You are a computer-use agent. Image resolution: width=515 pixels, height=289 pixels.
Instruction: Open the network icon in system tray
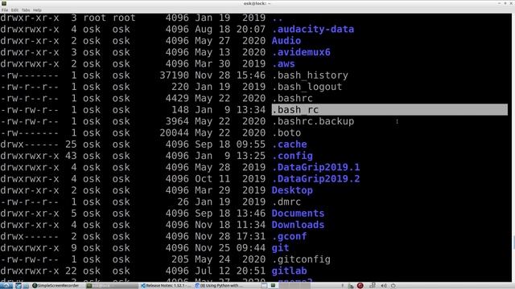coord(372,286)
